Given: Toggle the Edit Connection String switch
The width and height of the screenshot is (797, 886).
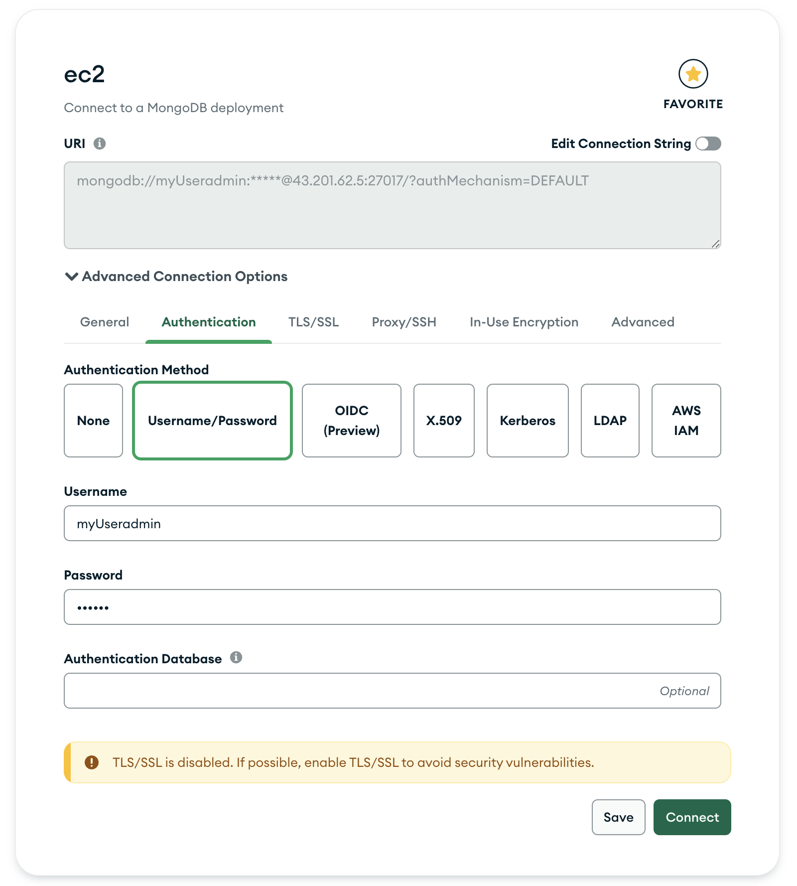Looking at the screenshot, I should click(708, 144).
